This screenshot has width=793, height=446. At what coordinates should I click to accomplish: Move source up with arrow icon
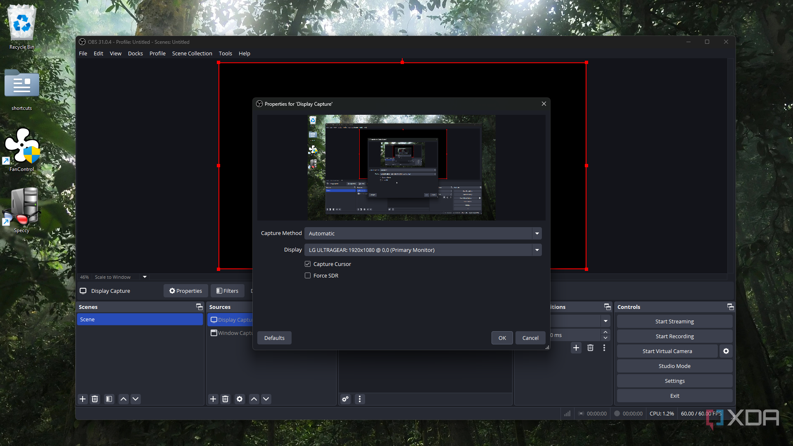coord(254,399)
